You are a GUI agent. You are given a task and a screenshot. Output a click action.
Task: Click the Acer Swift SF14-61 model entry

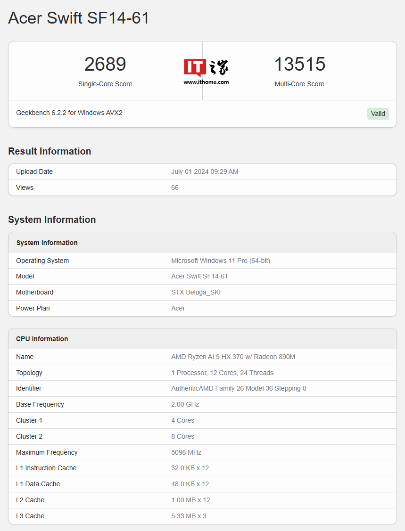(x=198, y=276)
